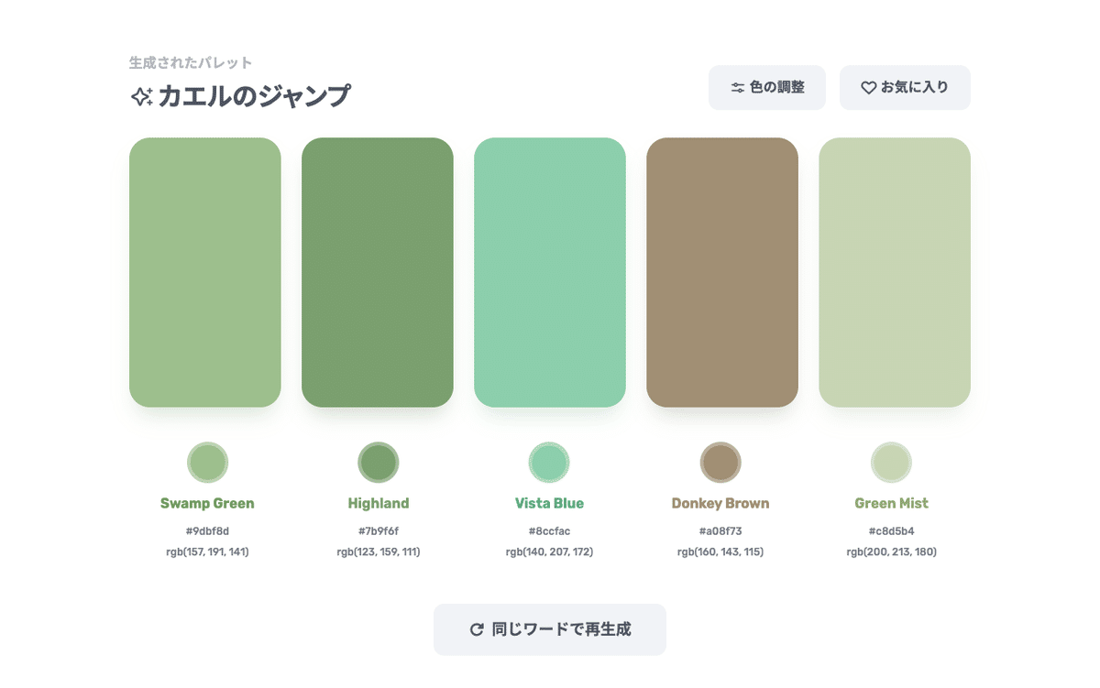Click the sparkle icon beside カエルのジャンプ
This screenshot has height=688, width=1100.
tap(141, 96)
